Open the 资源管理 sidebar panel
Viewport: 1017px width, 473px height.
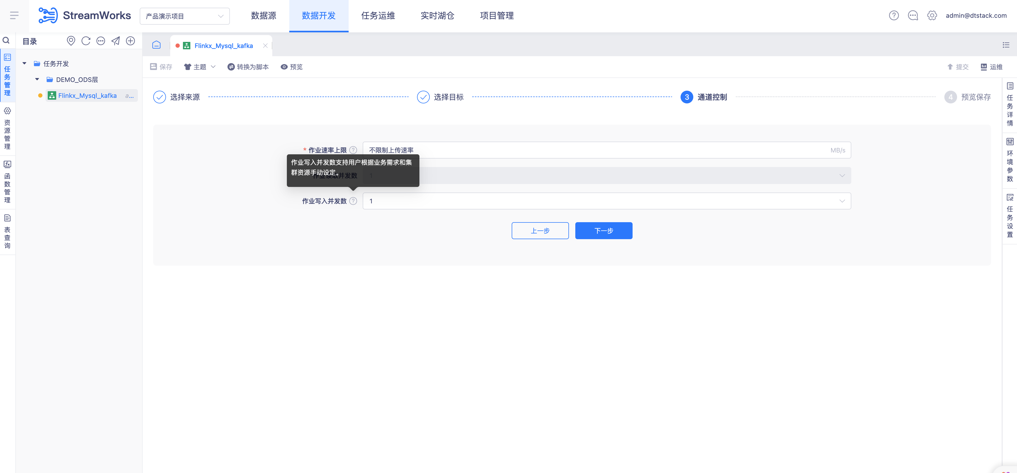tap(7, 129)
